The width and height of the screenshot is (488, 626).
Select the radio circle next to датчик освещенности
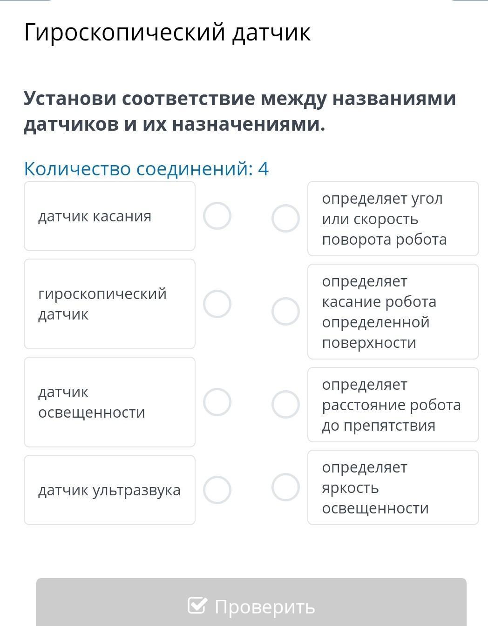[217, 402]
